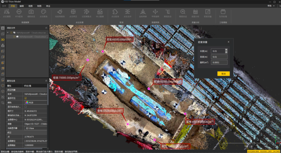Click the measuring tools icon above crop icon
Screen dimensions: 281x153
point(2,97)
